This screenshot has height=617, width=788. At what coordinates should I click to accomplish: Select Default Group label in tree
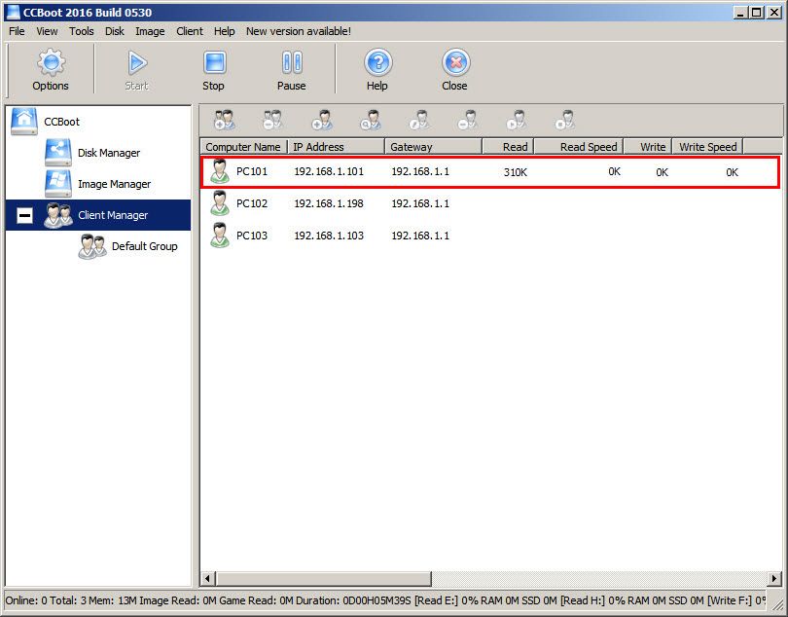coord(145,246)
